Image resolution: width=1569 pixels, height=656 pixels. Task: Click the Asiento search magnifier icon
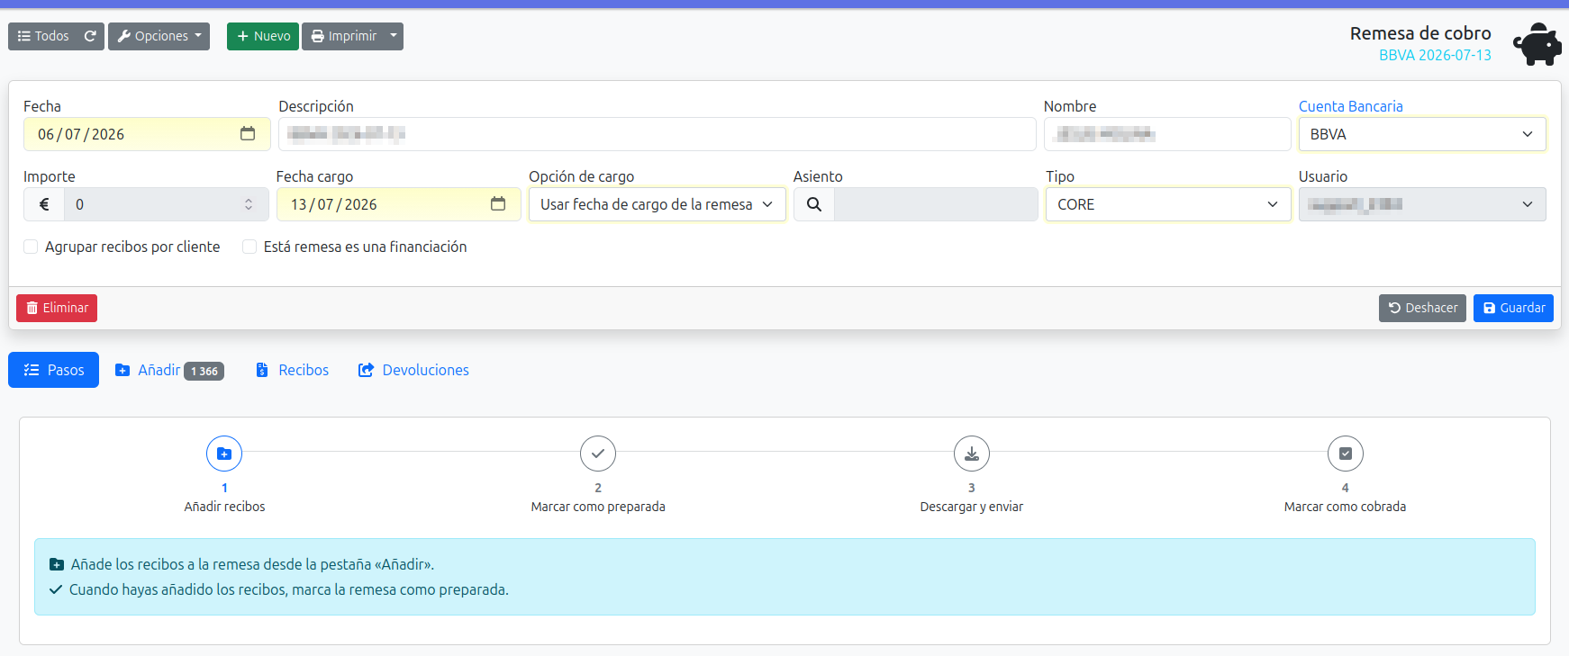tap(813, 204)
